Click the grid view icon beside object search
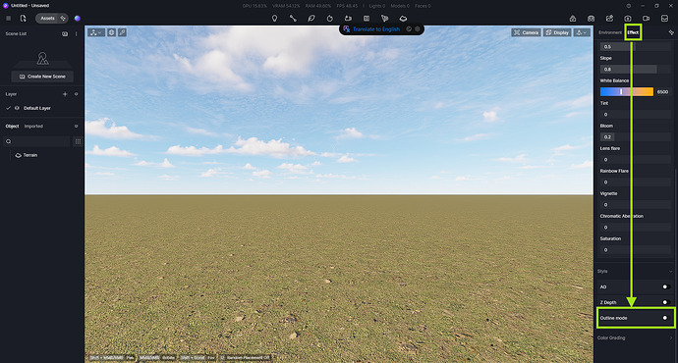Image resolution: width=678 pixels, height=363 pixels. (x=78, y=141)
